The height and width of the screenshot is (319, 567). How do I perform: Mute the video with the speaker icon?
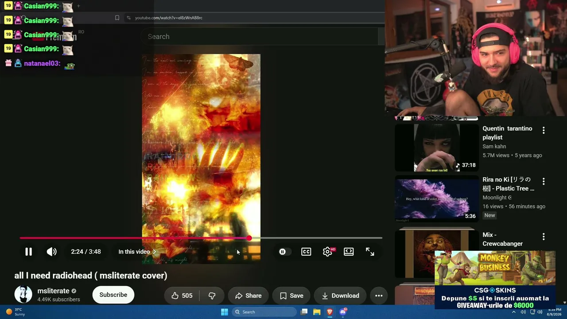52,252
